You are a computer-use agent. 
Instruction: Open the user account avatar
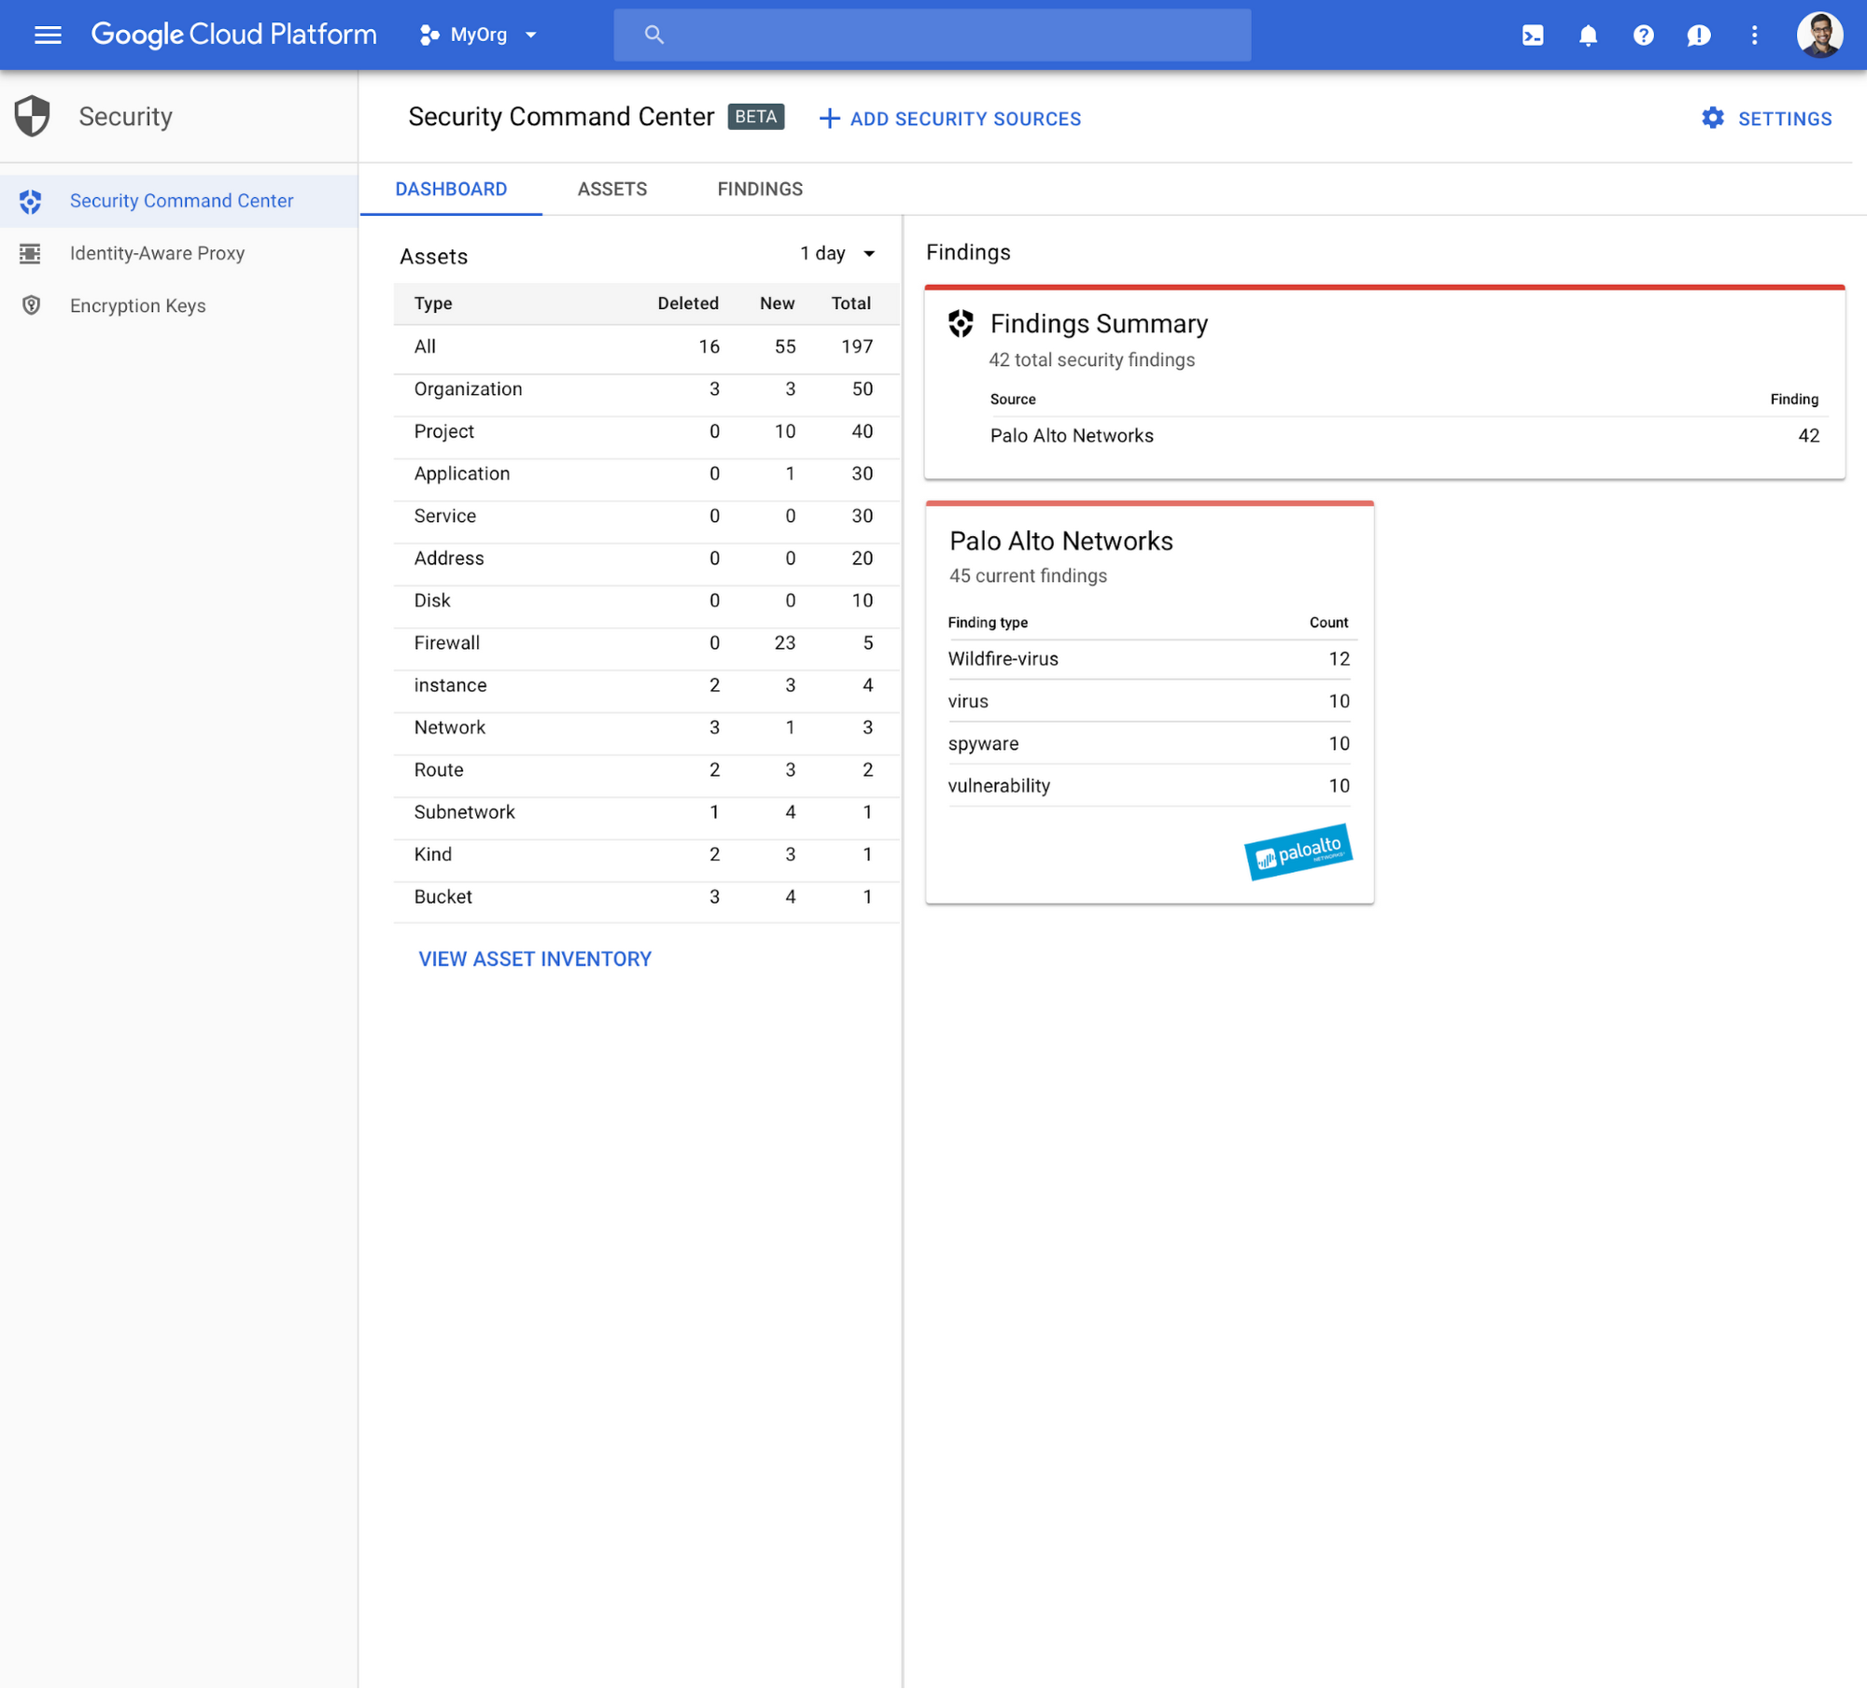click(x=1819, y=35)
